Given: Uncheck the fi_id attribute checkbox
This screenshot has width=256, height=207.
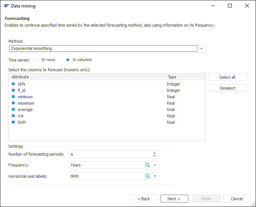Looking at the screenshot, I should pos(13,90).
